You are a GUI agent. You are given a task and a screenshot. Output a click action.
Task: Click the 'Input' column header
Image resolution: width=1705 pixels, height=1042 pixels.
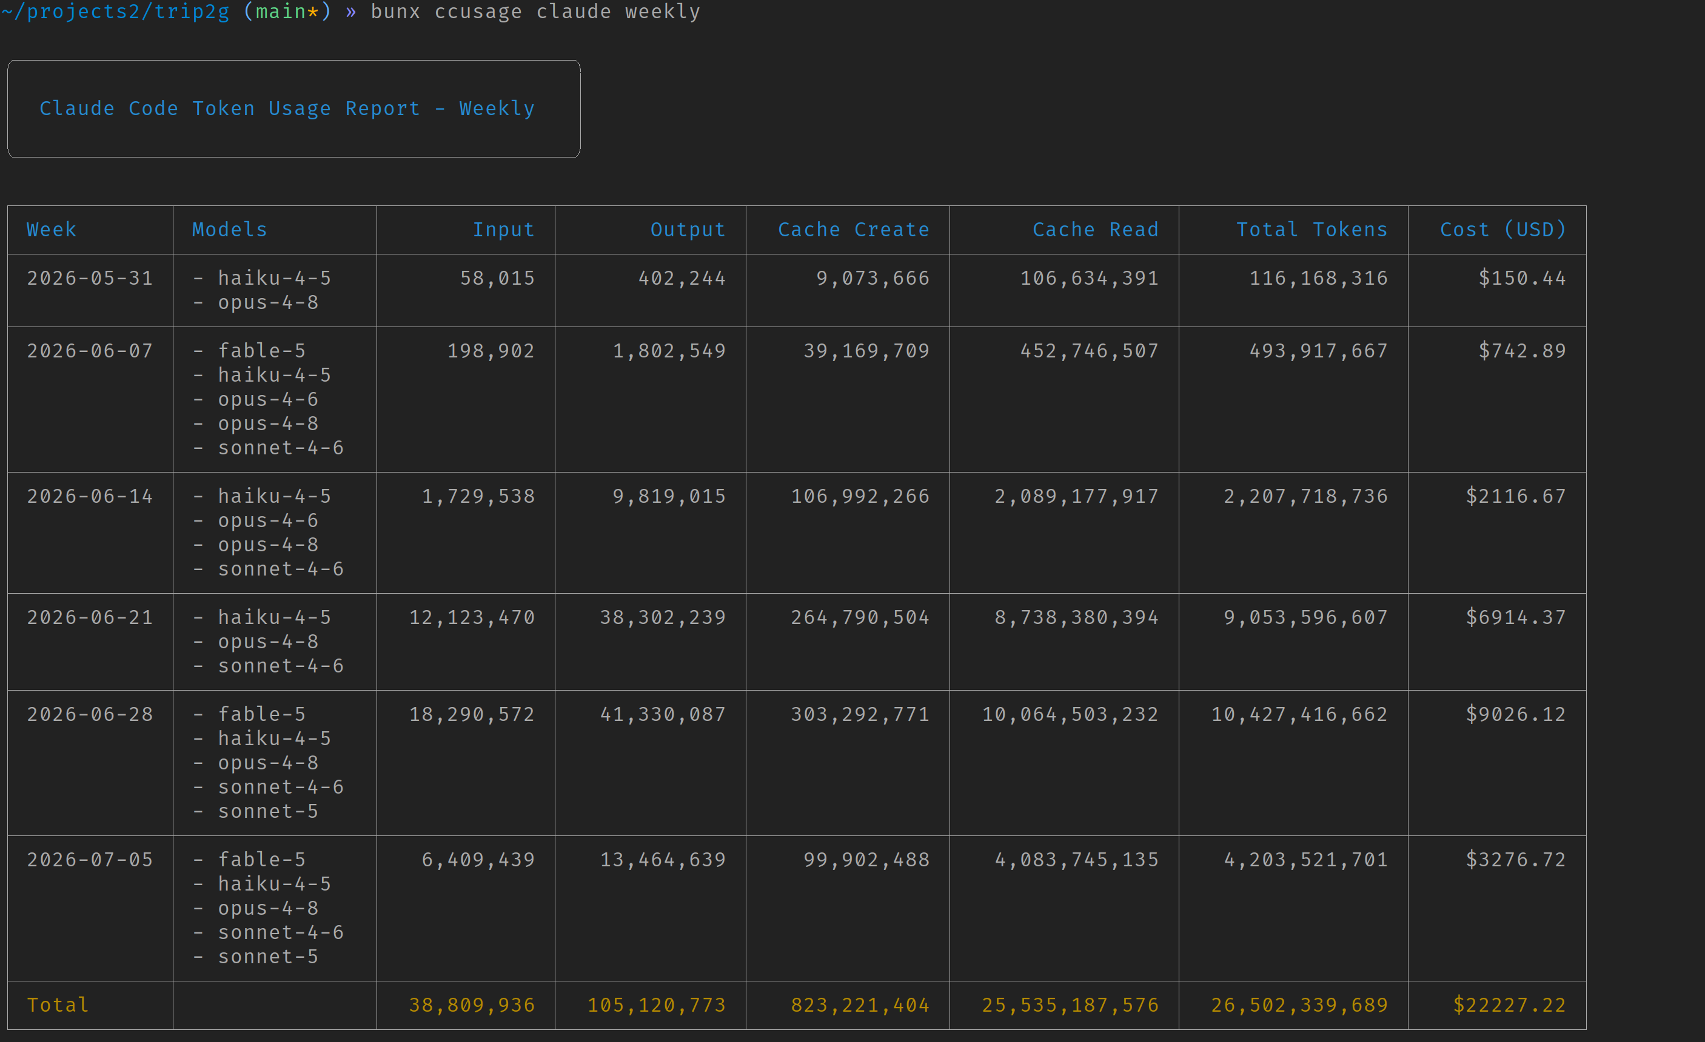tap(504, 230)
